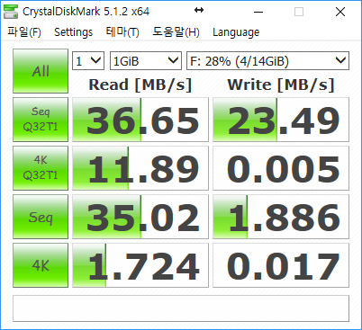Click the 4K Q32T1 read value 11.89
This screenshot has height=330, width=362.
[140, 168]
